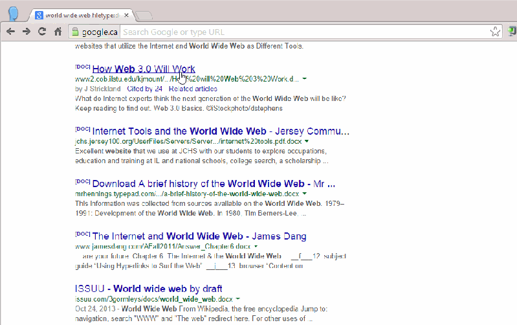
Task: Bookmark this page with the star icon
Action: [x=495, y=32]
